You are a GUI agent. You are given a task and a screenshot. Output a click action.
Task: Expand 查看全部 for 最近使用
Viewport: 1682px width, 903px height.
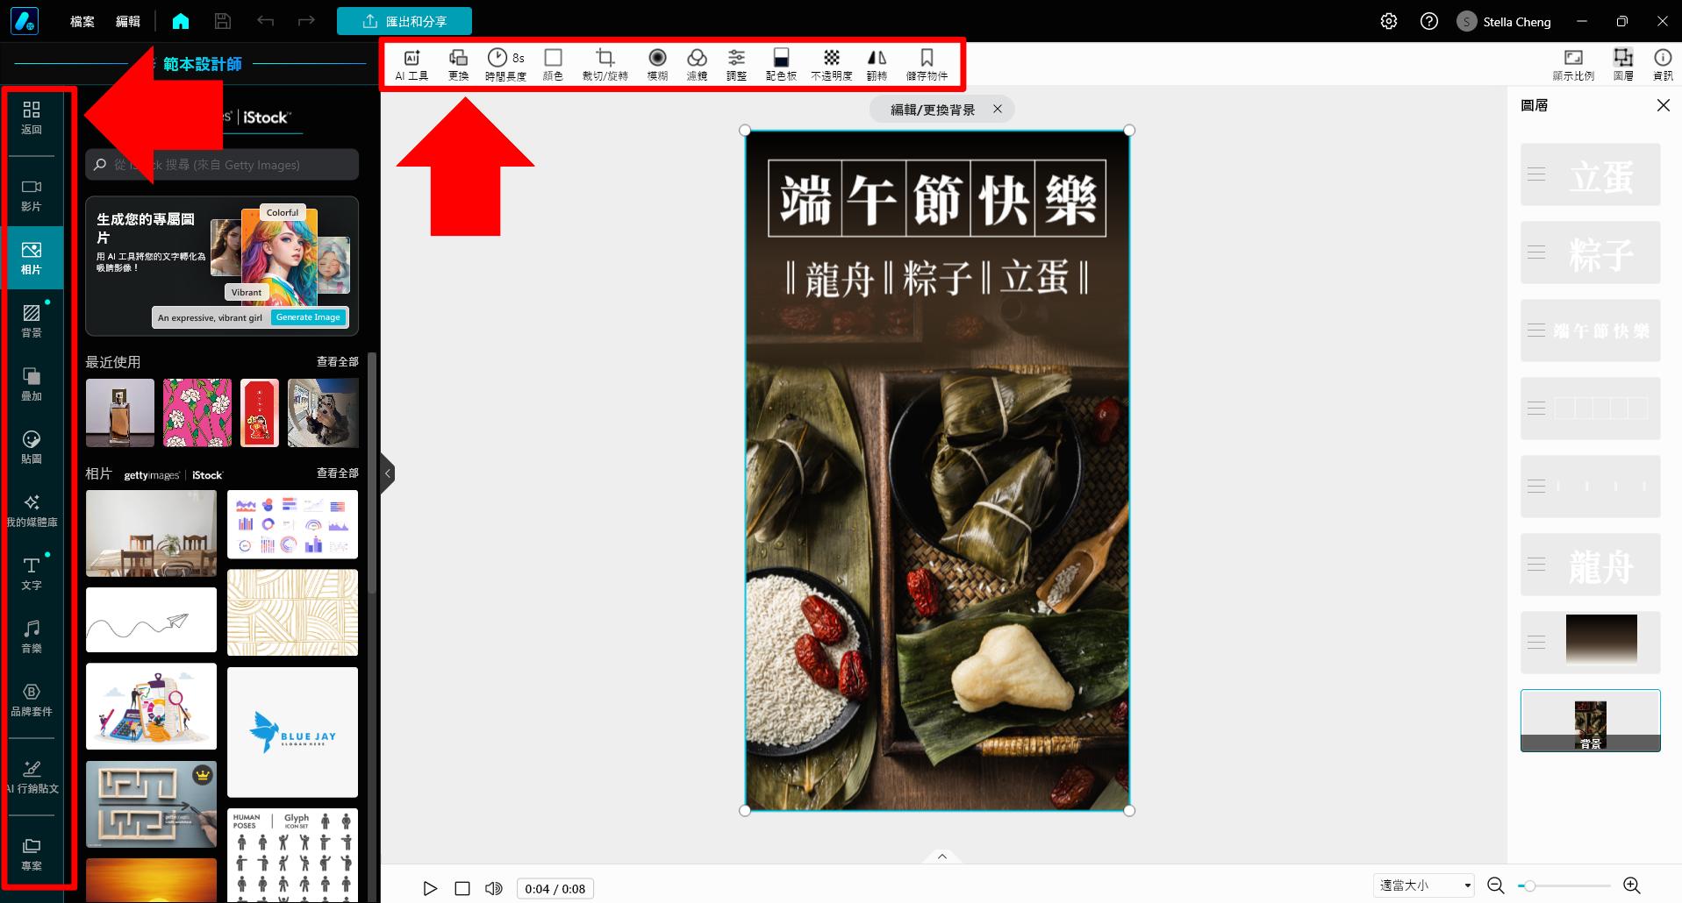(x=338, y=361)
